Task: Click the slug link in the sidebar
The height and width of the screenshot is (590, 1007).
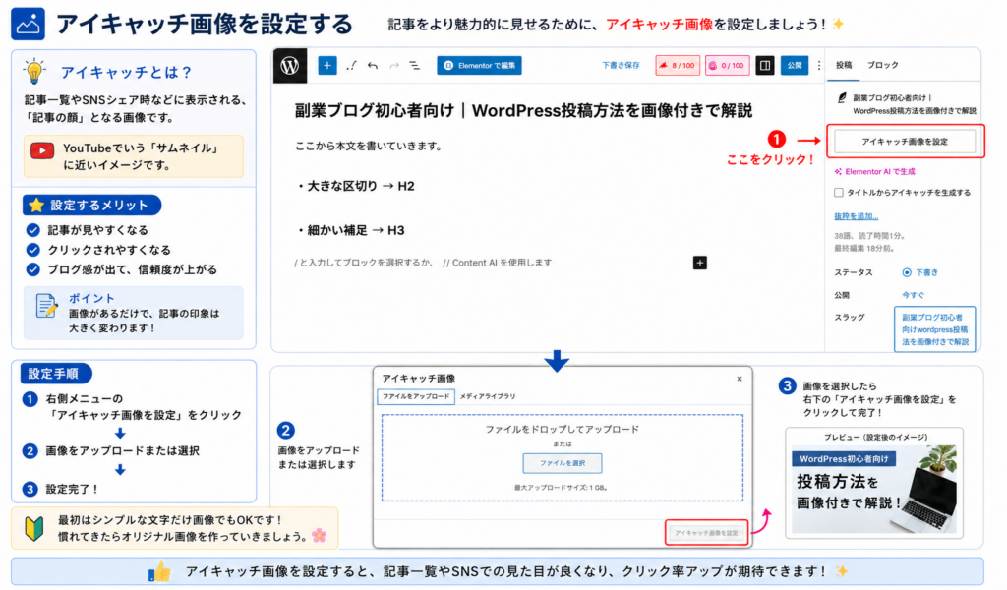Action: pyautogui.click(x=934, y=329)
